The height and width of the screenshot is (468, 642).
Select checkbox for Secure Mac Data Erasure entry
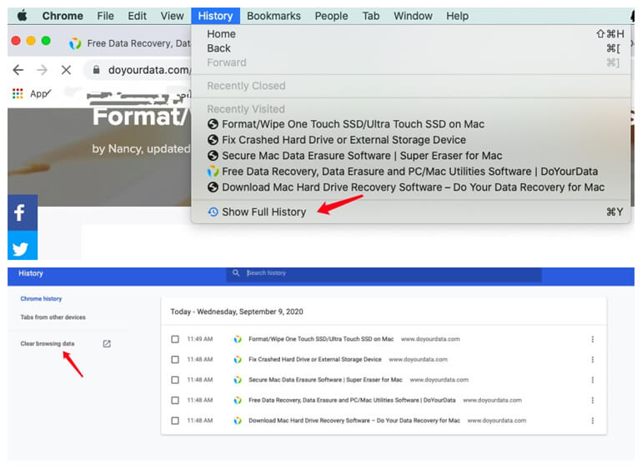[175, 380]
